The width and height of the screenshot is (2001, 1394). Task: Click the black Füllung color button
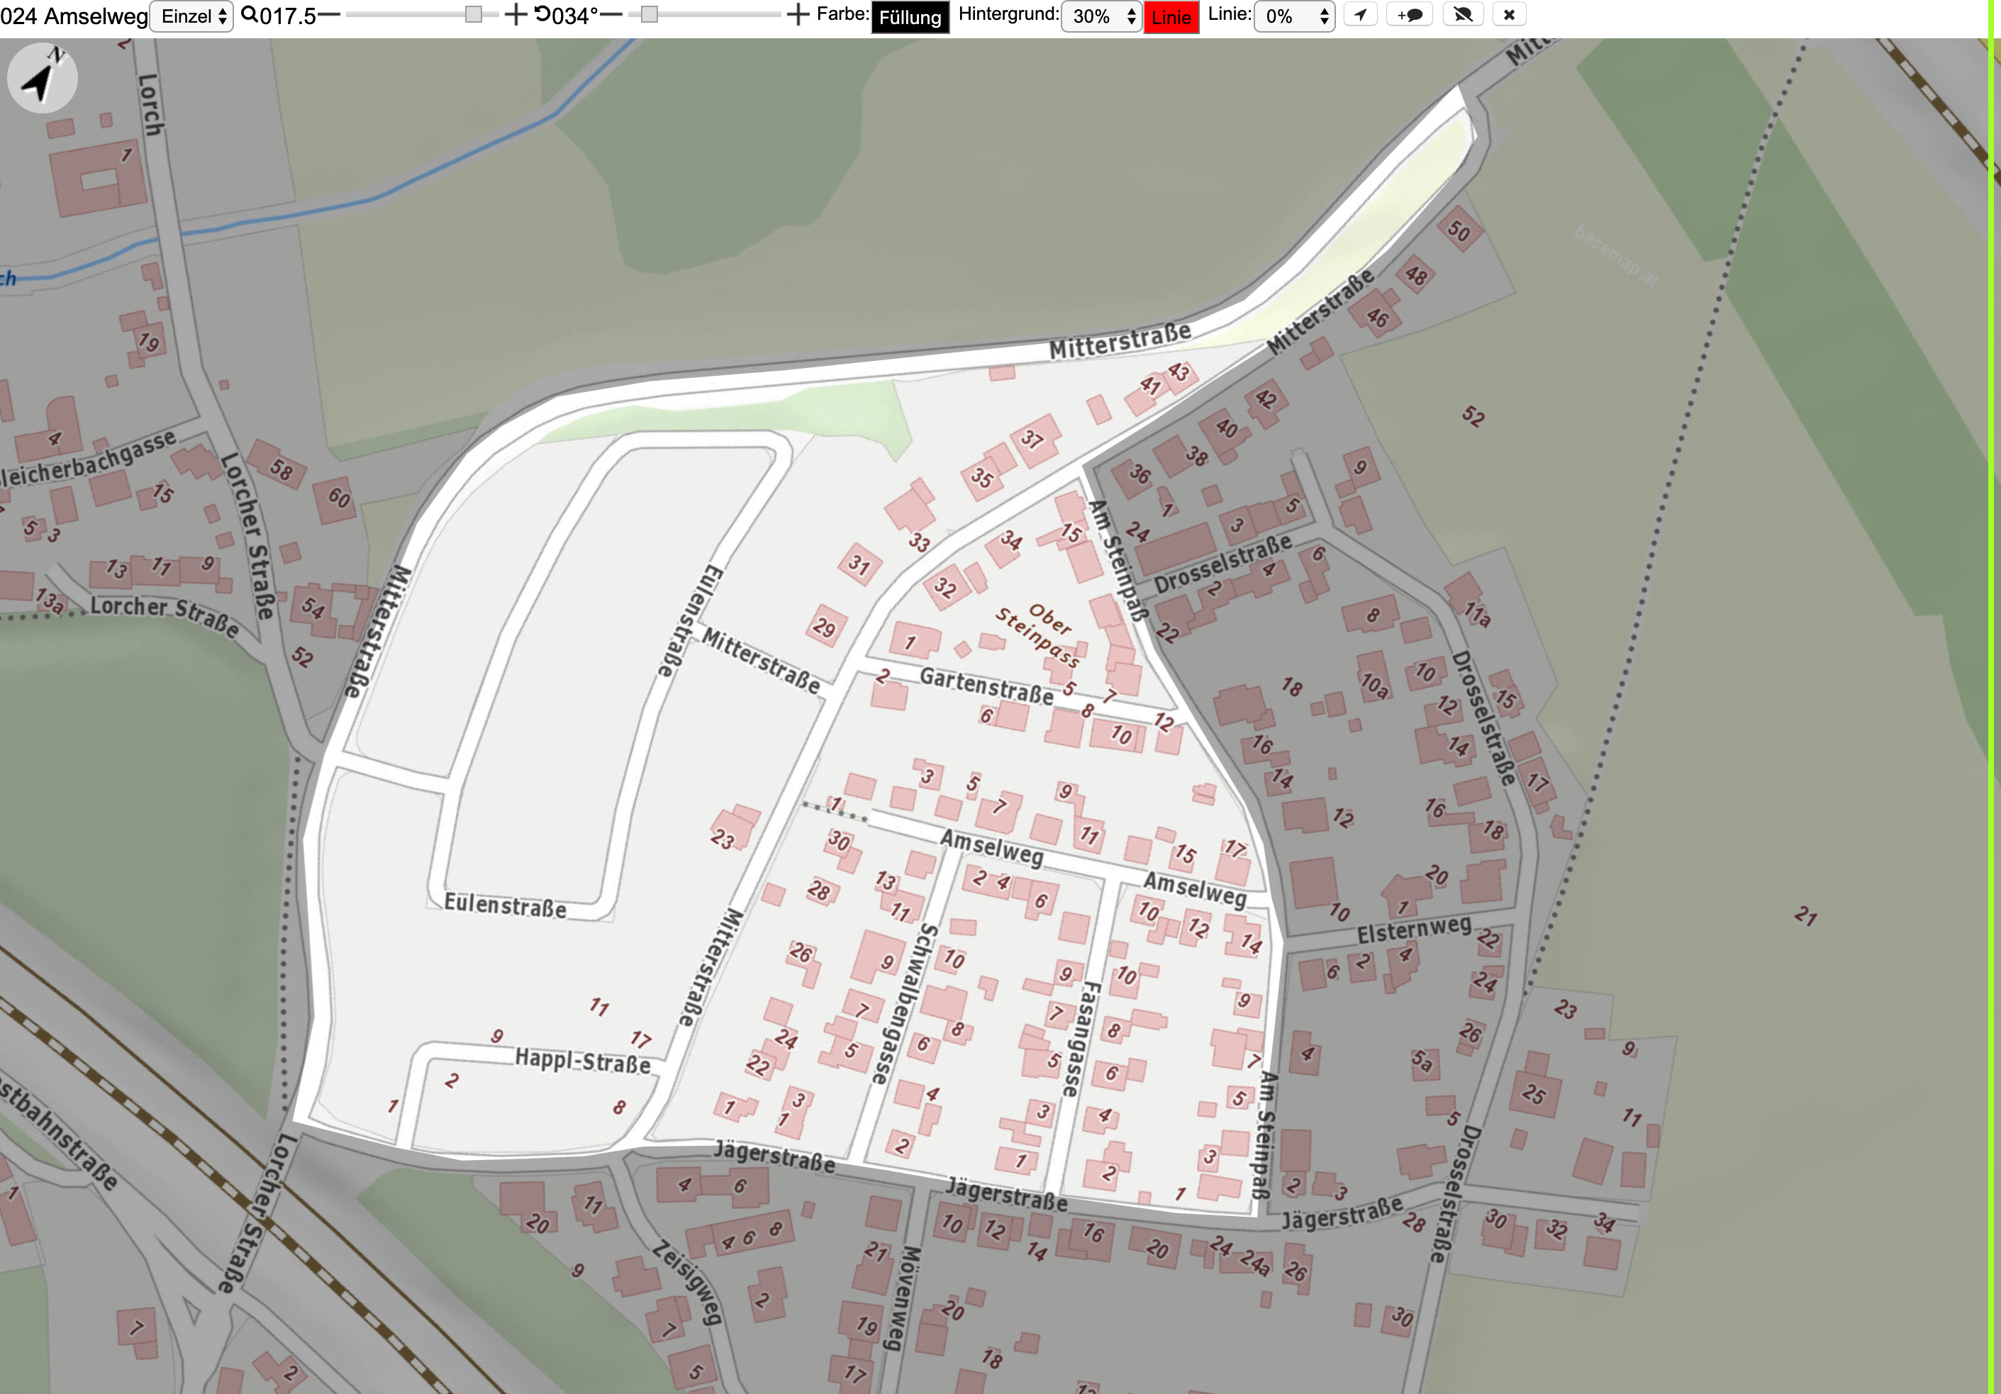(910, 18)
